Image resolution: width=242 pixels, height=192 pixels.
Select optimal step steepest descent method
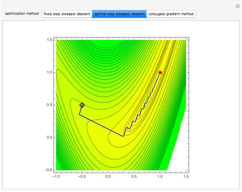pos(119,14)
